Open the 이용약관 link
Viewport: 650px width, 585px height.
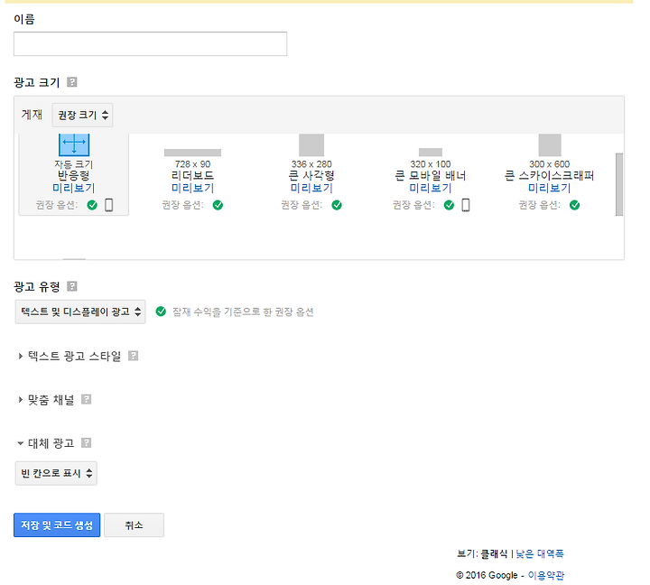pyautogui.click(x=546, y=575)
